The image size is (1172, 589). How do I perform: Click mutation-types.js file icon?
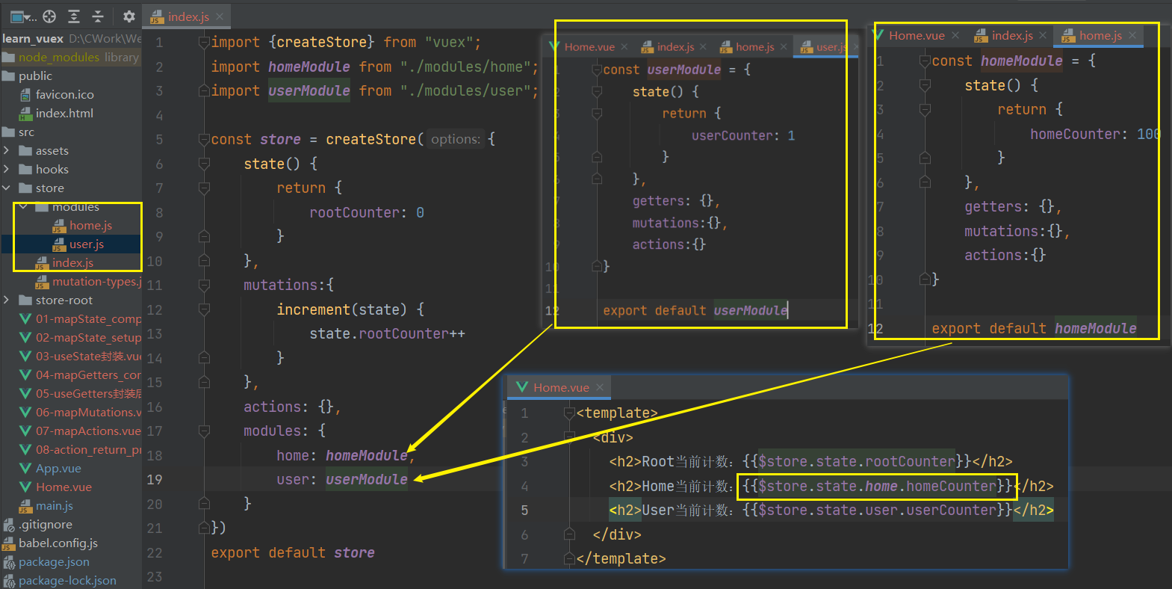click(43, 282)
